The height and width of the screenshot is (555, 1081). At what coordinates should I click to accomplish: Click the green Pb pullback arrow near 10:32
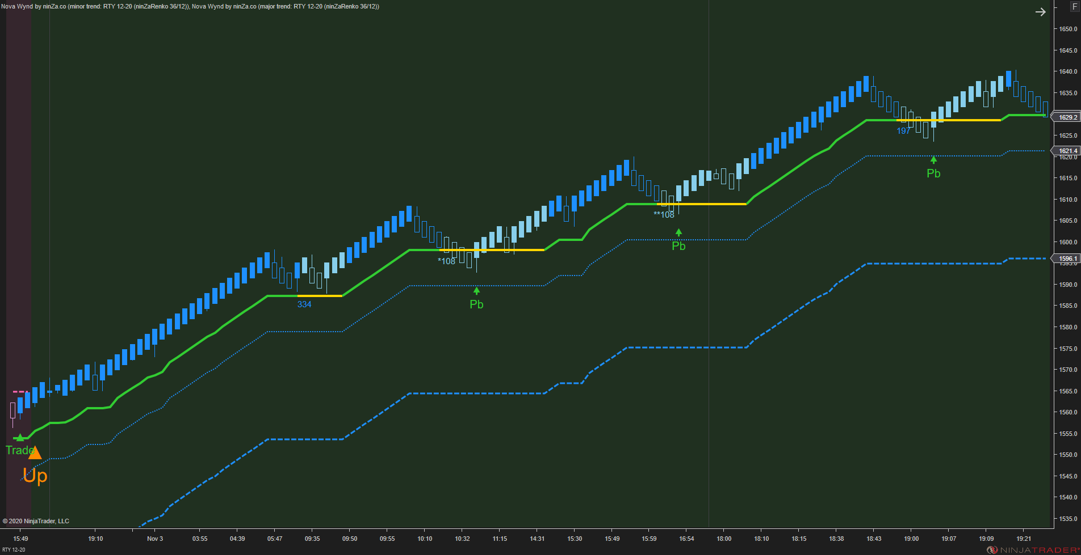tap(476, 291)
